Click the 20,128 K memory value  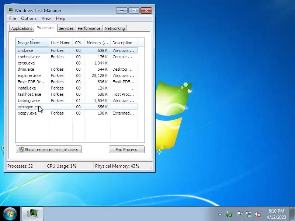pyautogui.click(x=100, y=76)
